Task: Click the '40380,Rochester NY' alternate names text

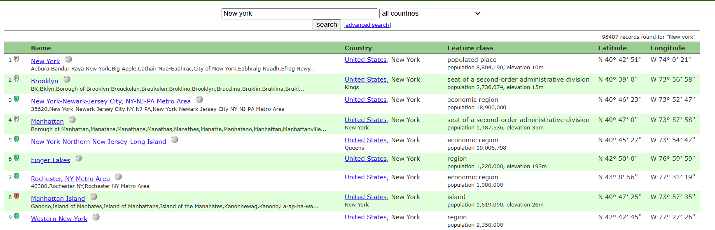Action: coord(90,186)
